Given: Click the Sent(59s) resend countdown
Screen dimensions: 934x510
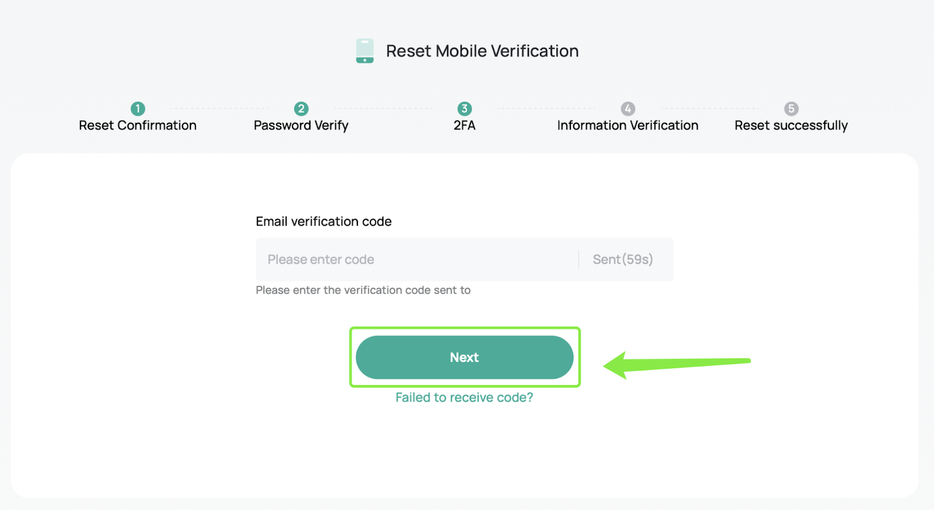Looking at the screenshot, I should pyautogui.click(x=623, y=260).
